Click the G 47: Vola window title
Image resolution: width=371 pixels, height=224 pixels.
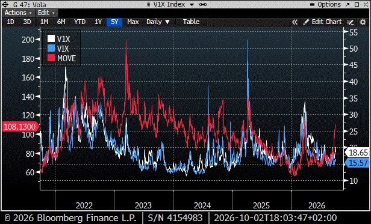[30, 4]
